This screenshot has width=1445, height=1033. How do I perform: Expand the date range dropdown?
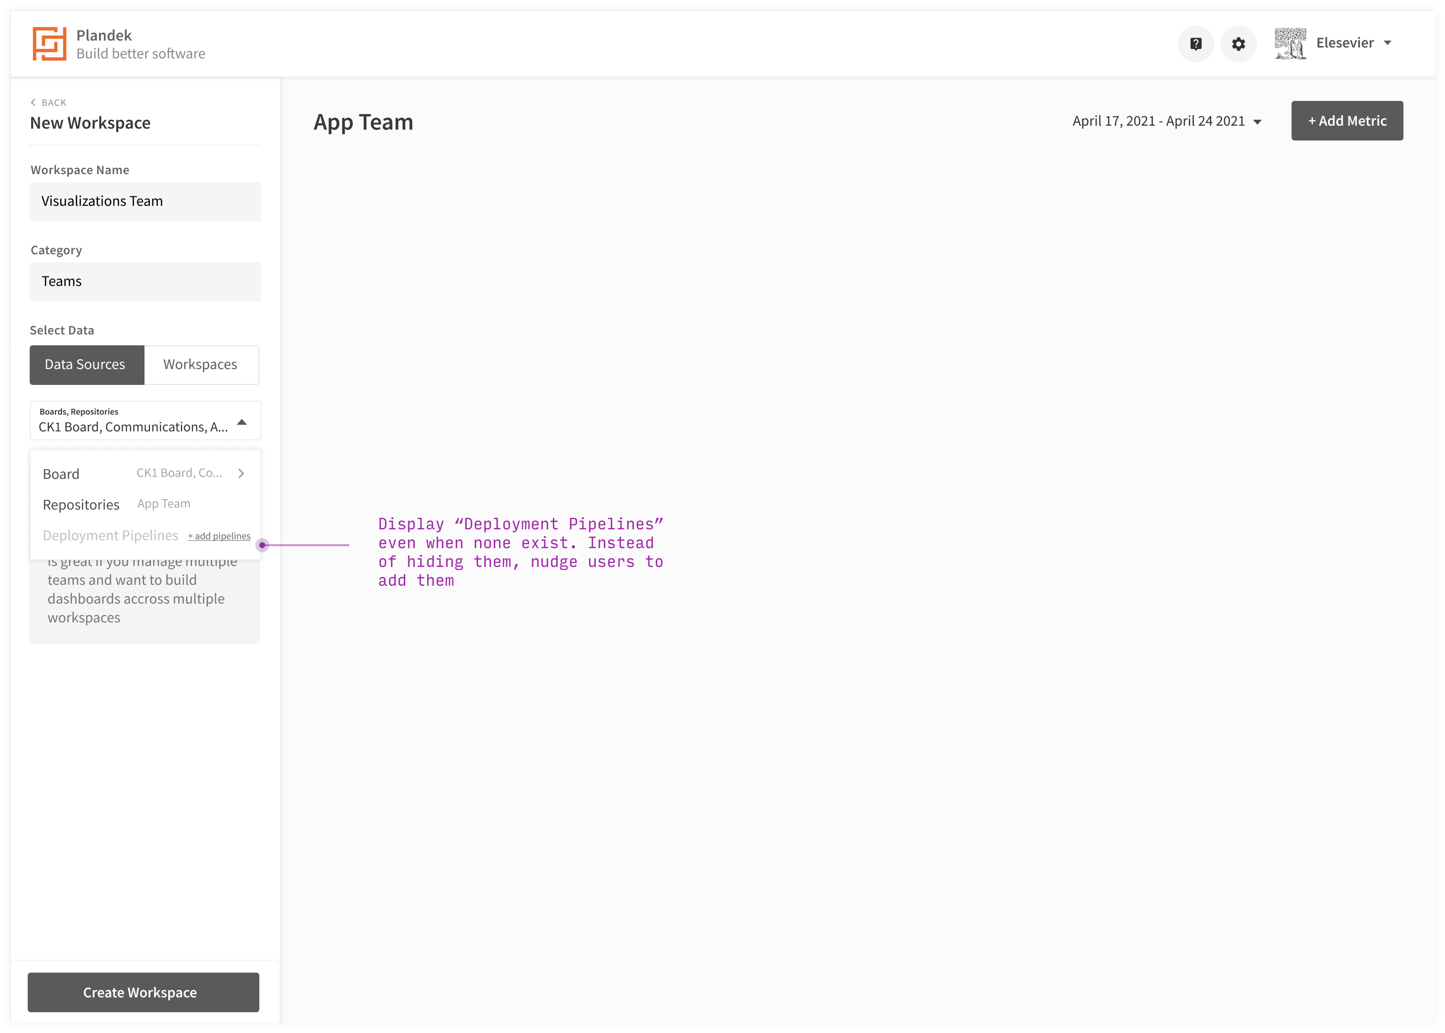point(1257,122)
